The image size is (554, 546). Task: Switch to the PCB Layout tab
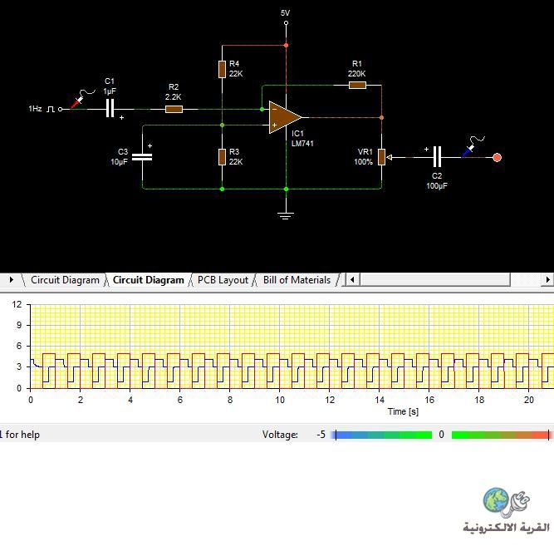223,280
